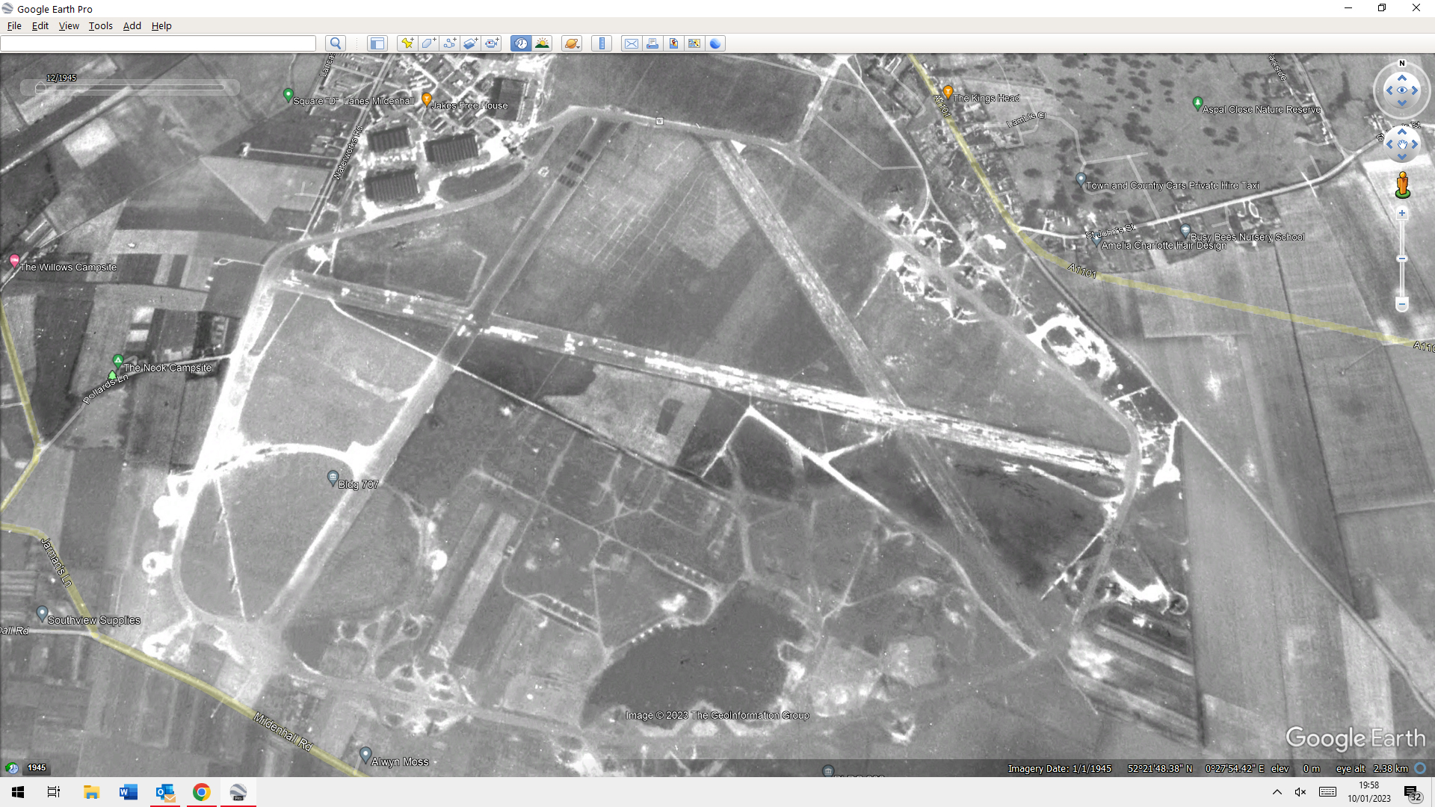Screen dimensions: 1435x807
Task: Open the ruler measurement tool
Action: point(602,43)
